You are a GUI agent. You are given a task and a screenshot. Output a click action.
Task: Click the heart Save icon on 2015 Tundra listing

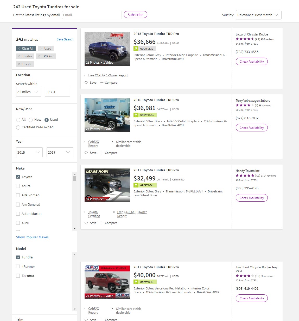(x=86, y=83)
